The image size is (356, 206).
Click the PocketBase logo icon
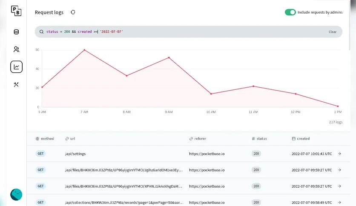click(x=16, y=11)
